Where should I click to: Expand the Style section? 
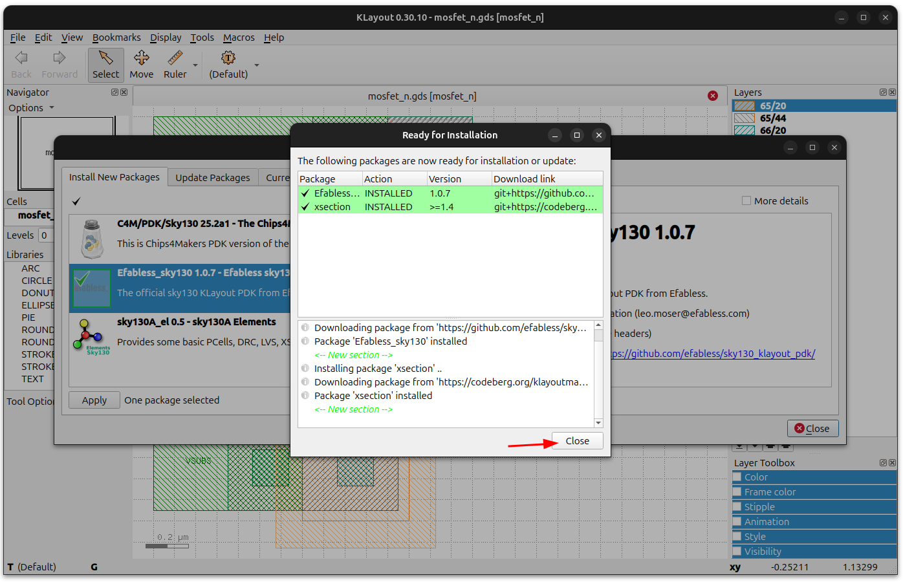tap(814, 537)
